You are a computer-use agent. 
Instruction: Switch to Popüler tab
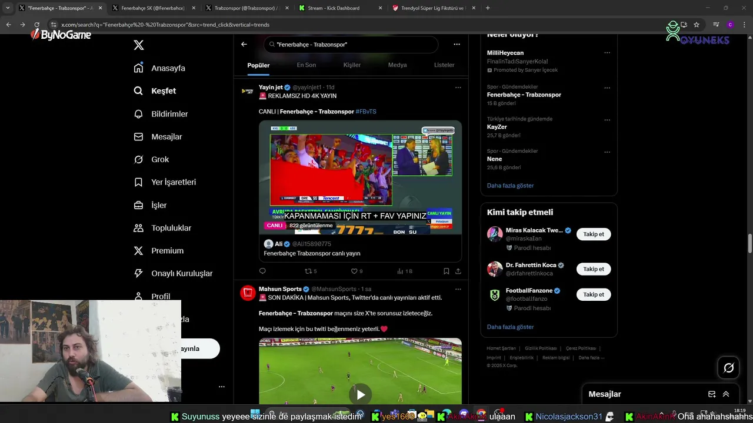(258, 65)
